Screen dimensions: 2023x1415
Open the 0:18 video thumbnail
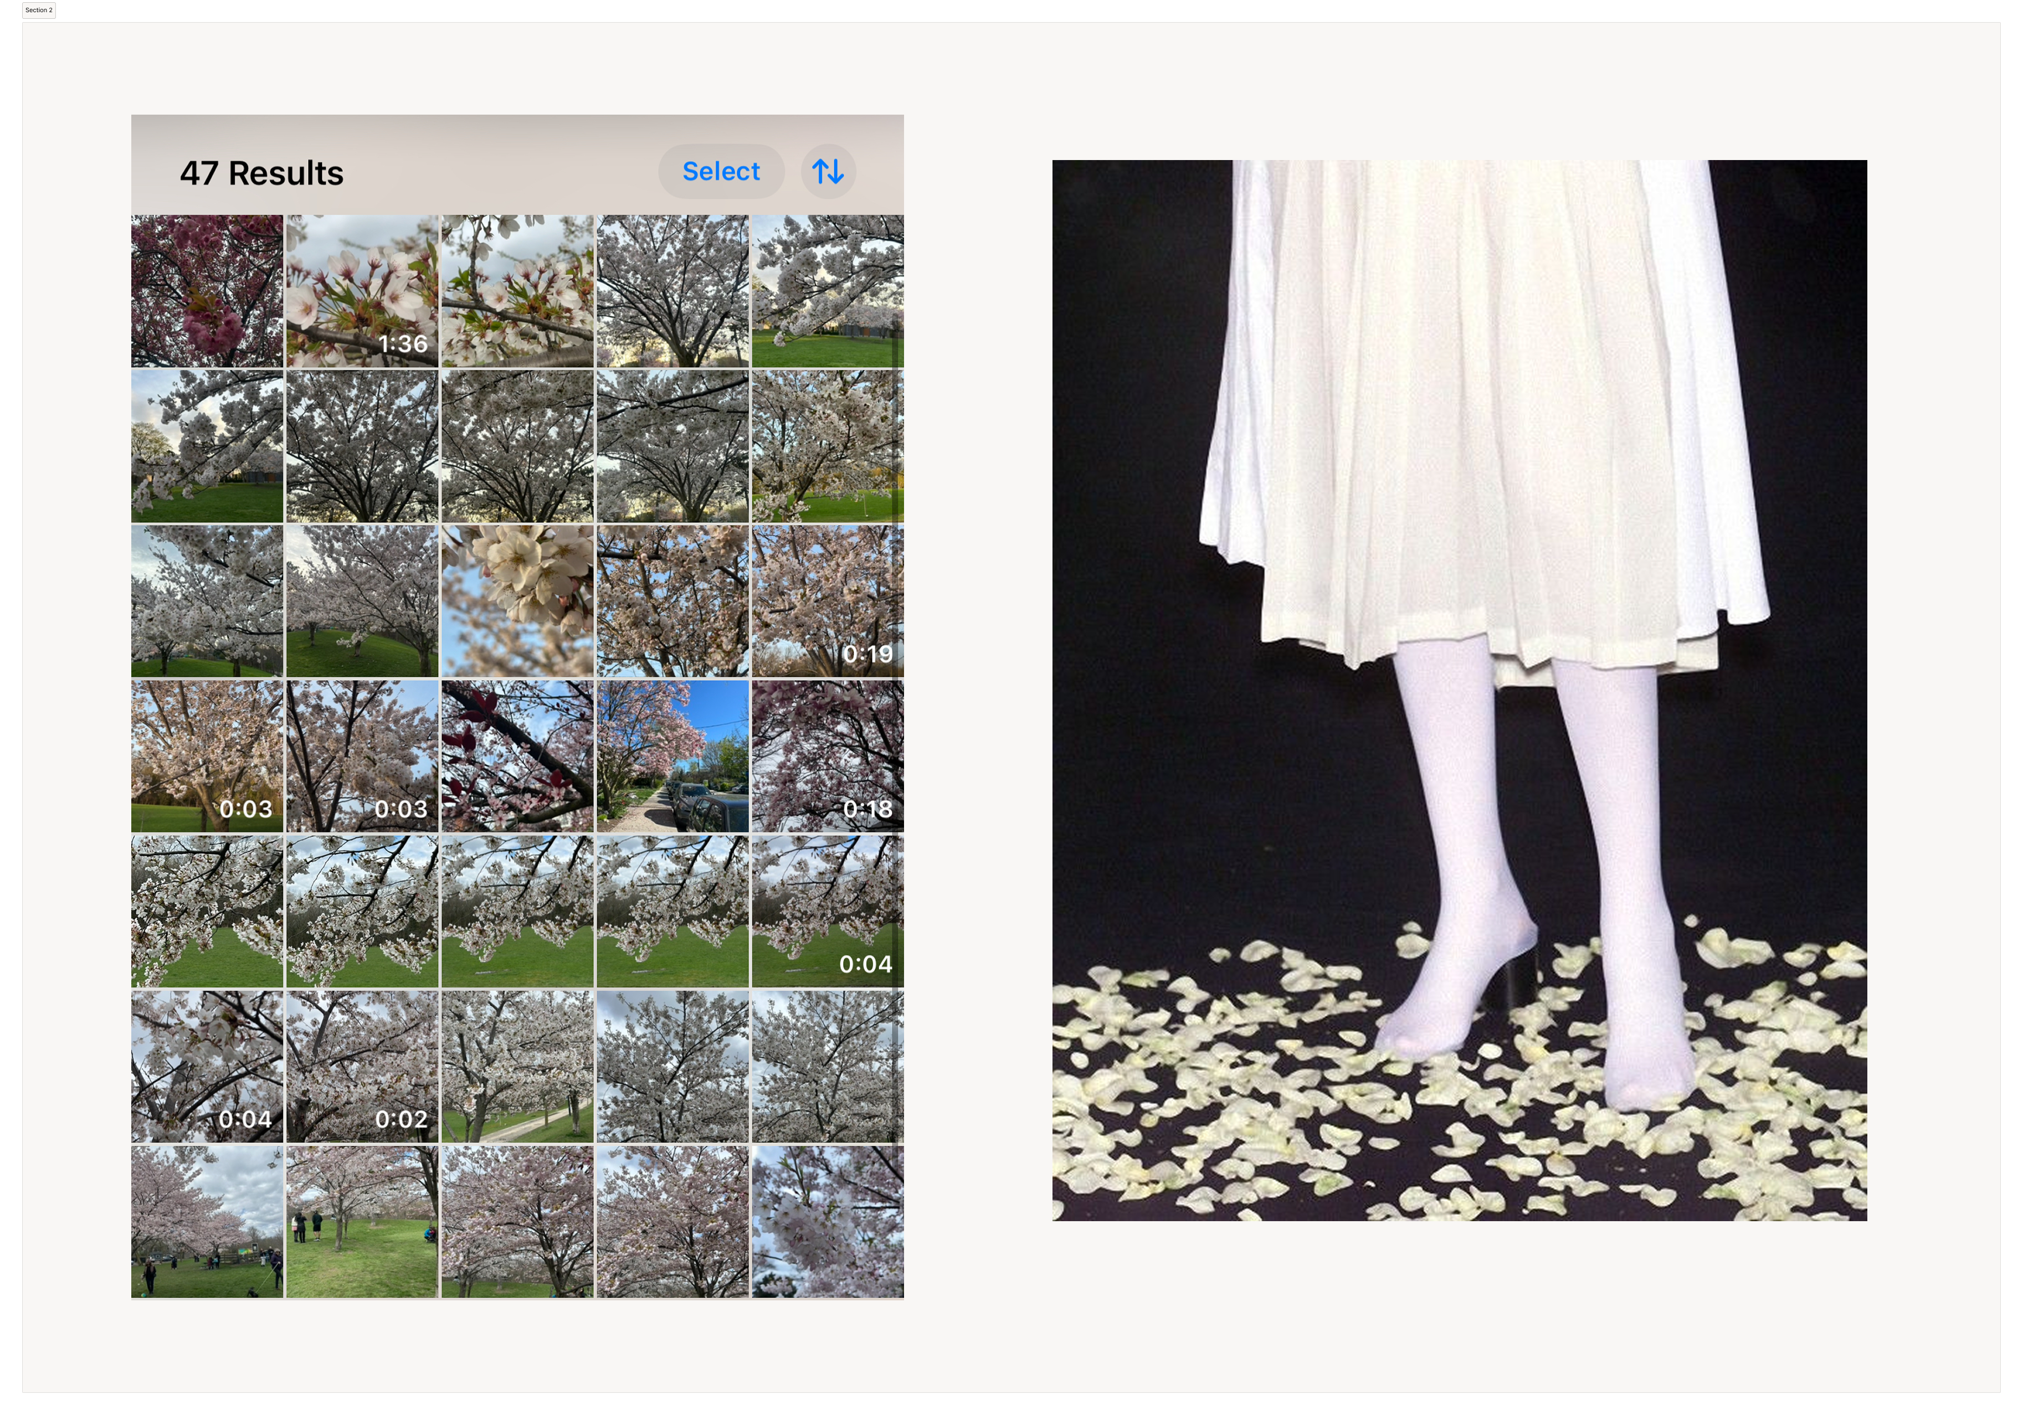coord(828,756)
